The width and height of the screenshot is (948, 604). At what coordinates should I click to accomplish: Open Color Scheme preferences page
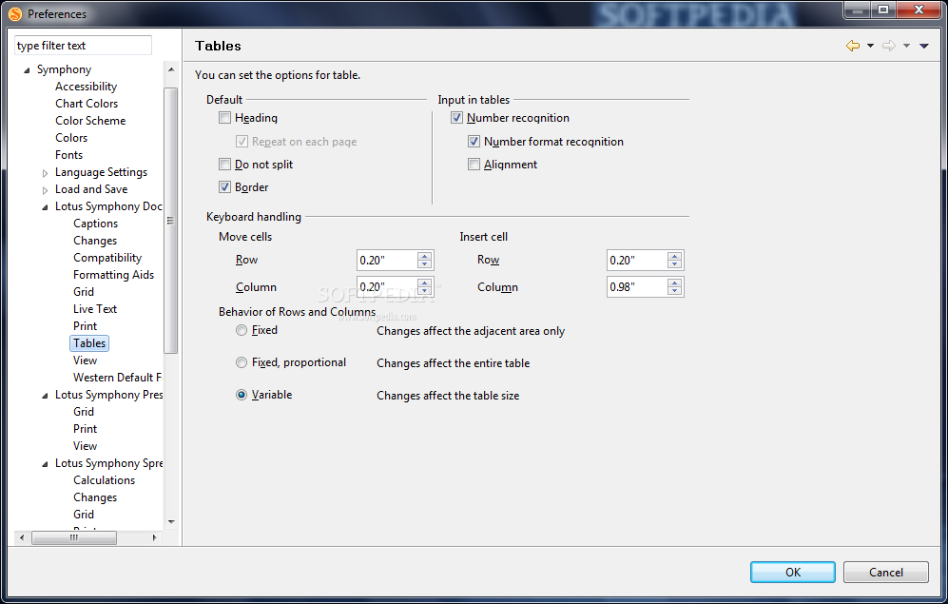[x=90, y=120]
